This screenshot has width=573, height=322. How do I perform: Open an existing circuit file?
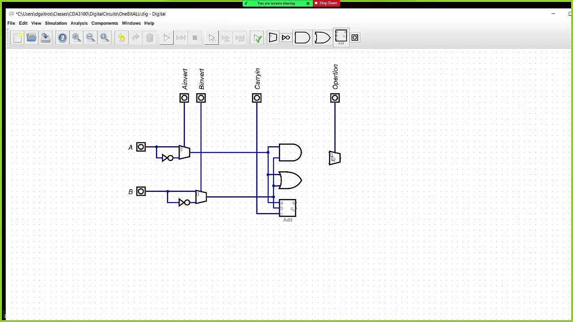31,38
